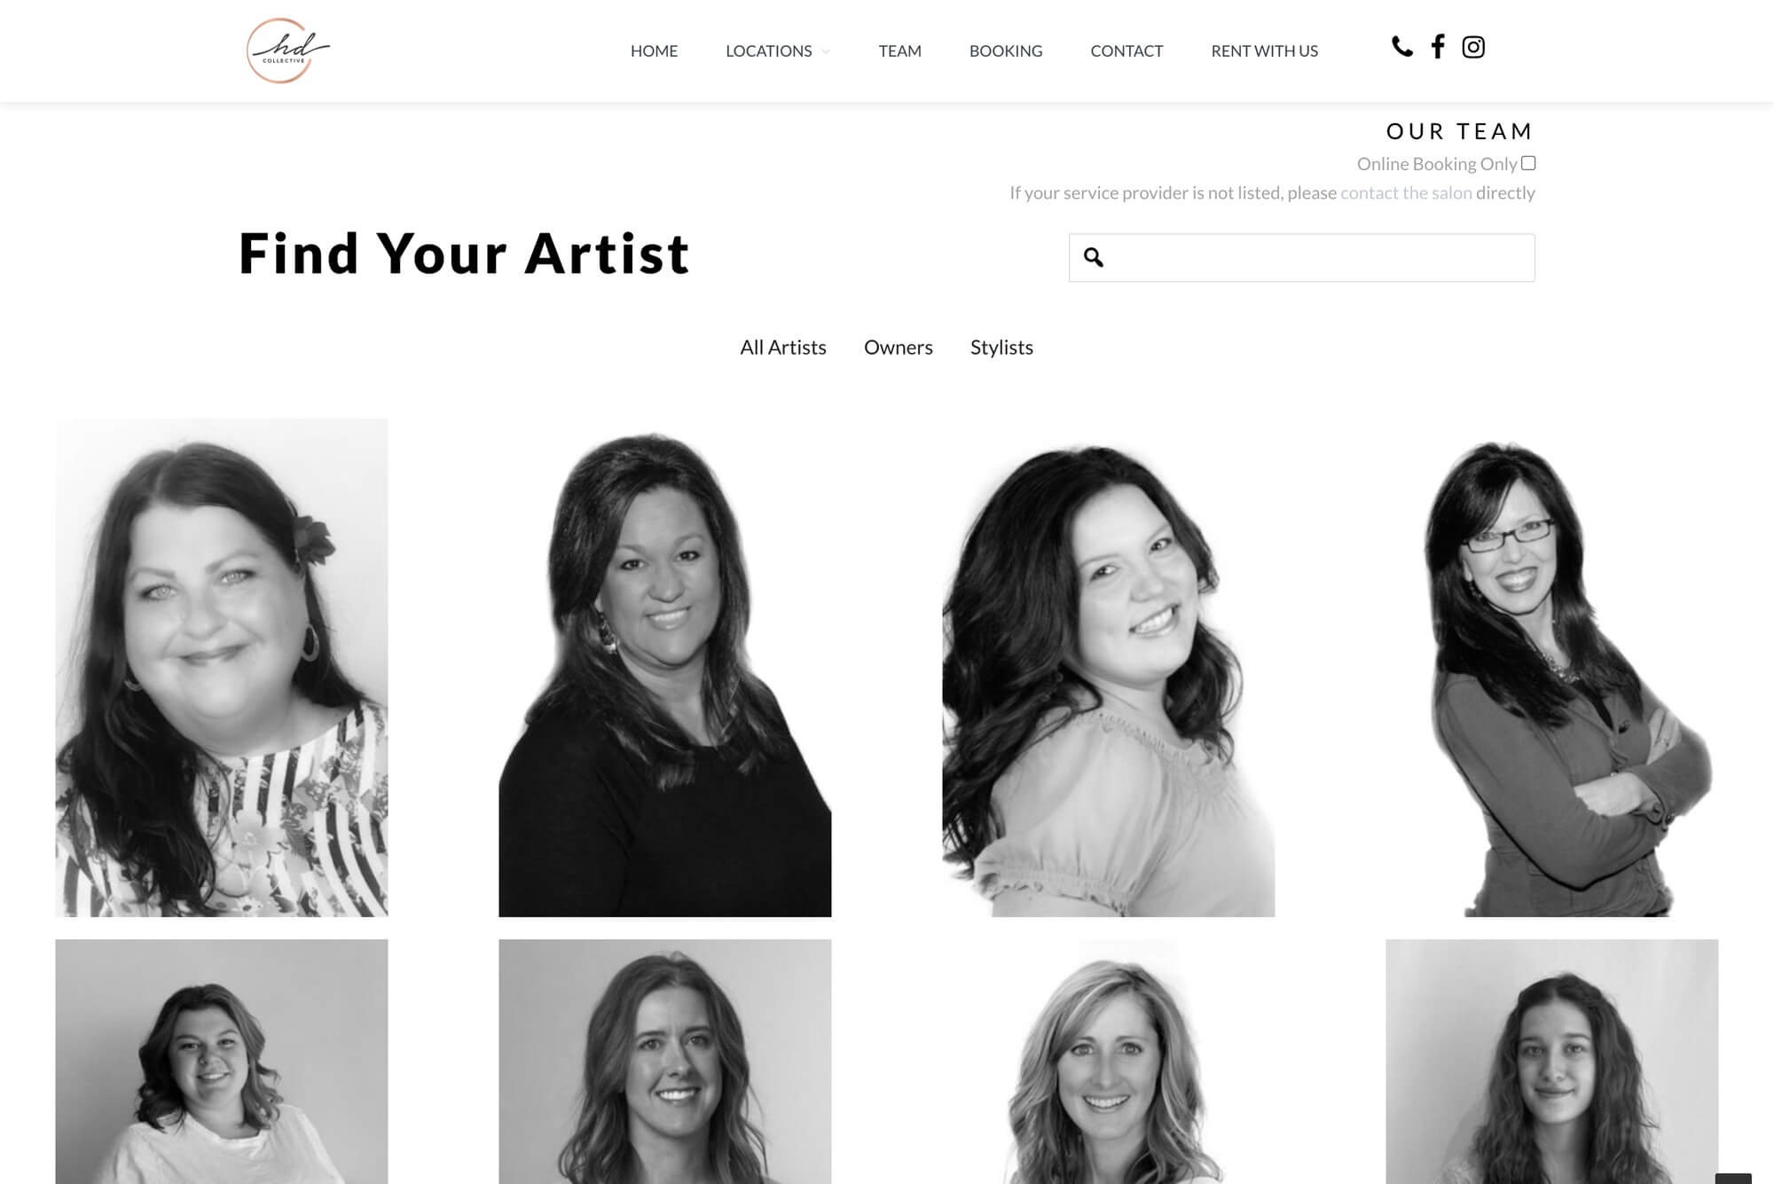
Task: Show only Stylists
Action: (1001, 348)
